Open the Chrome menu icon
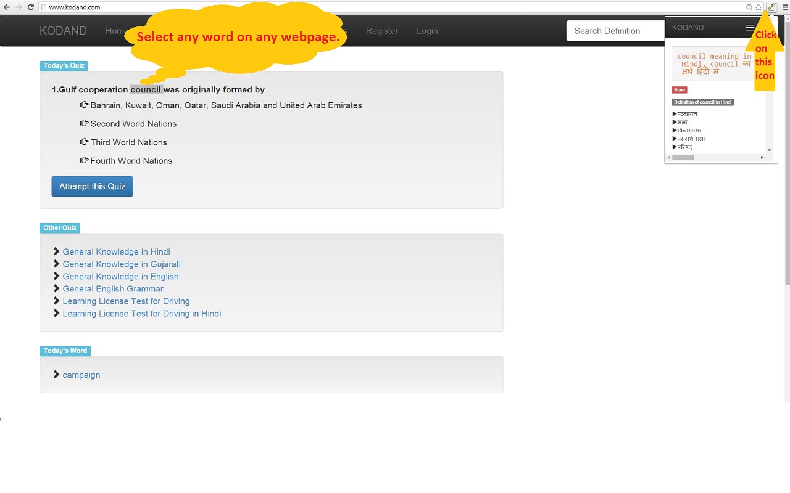This screenshot has width=790, height=493. click(785, 7)
